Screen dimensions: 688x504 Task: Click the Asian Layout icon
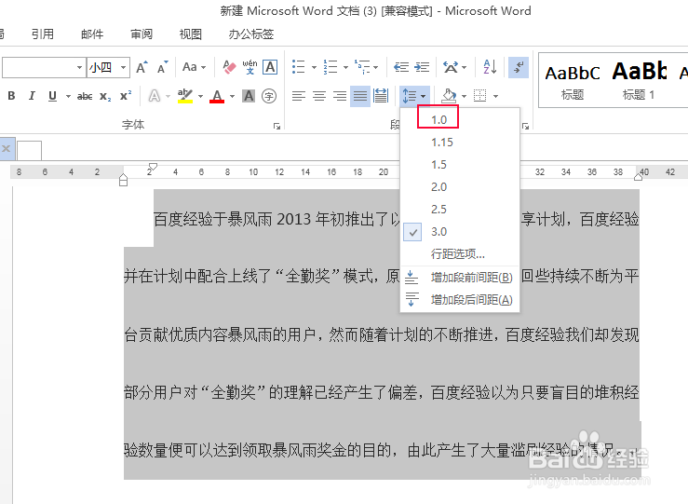(x=451, y=67)
